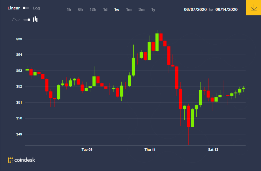Click the Tue 09 date axis label
261x171 pixels.
click(x=87, y=150)
